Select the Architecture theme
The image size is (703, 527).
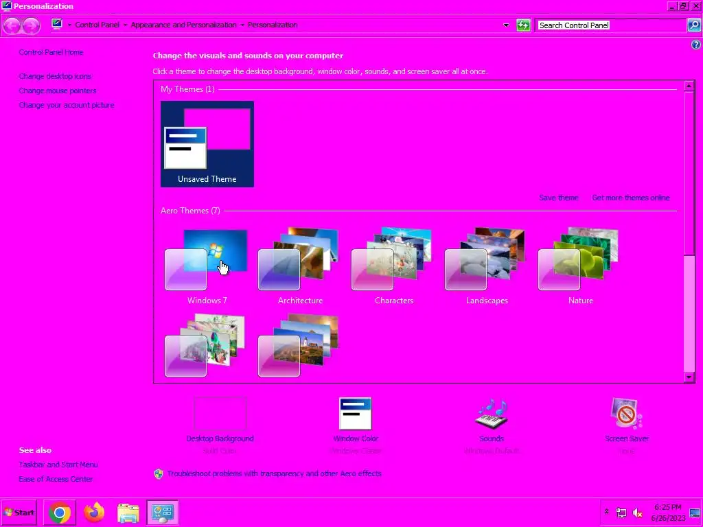pyautogui.click(x=301, y=267)
